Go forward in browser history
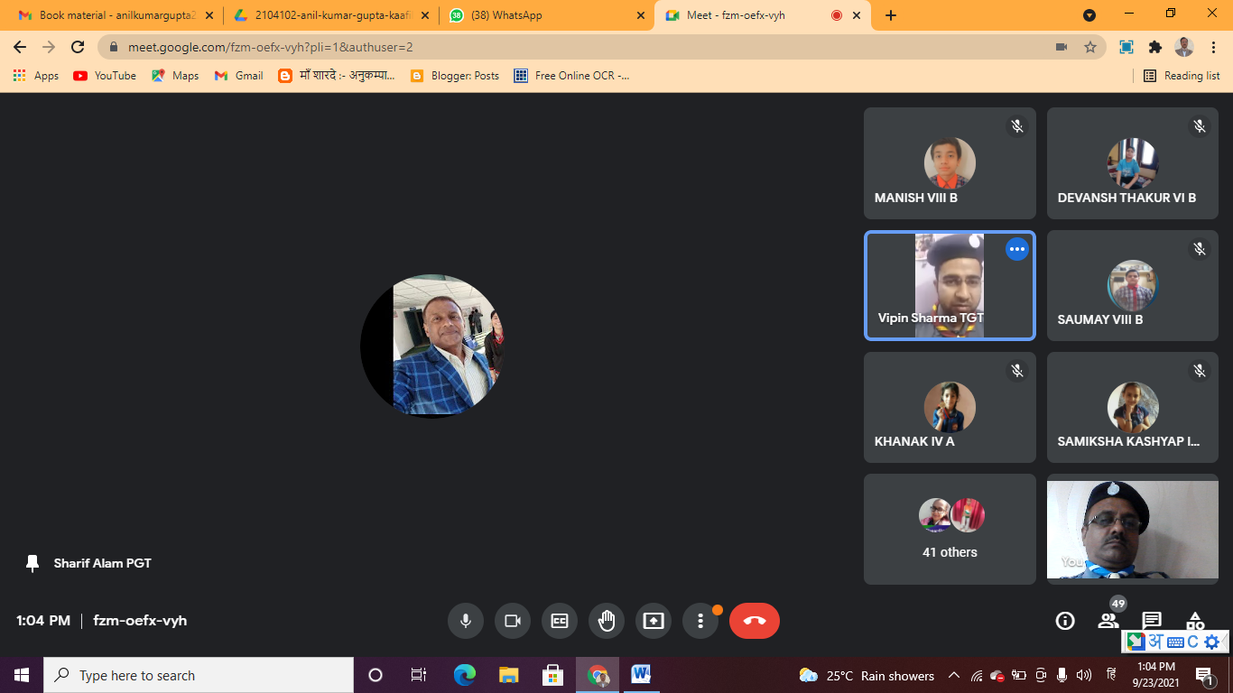1233x693 pixels. (49, 47)
